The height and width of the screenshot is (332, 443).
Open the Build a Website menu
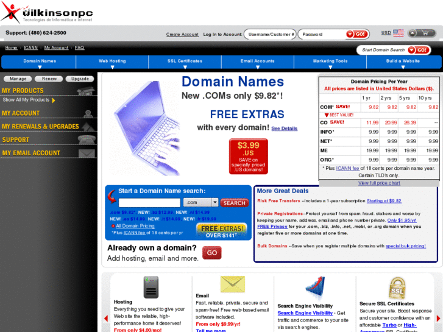[x=403, y=62]
